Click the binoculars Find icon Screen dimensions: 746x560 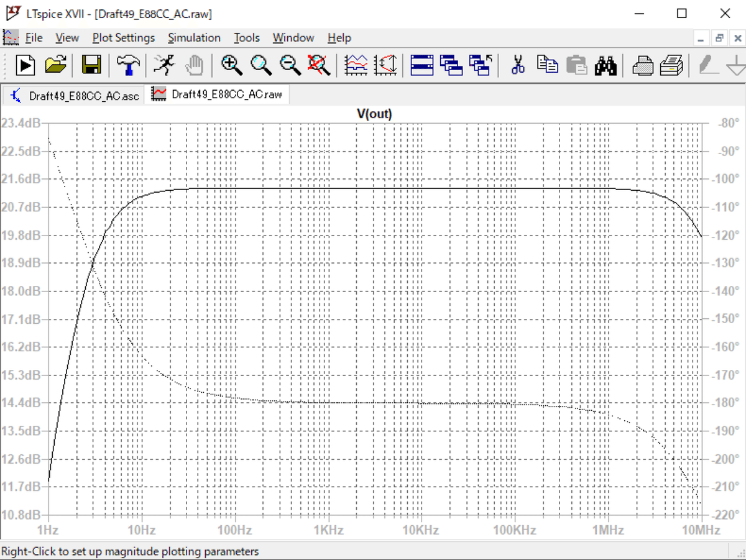[606, 65]
